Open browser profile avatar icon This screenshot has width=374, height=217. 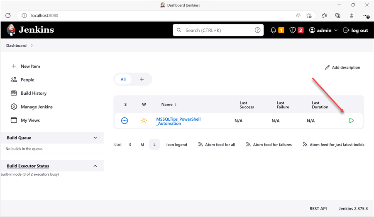pos(351,15)
